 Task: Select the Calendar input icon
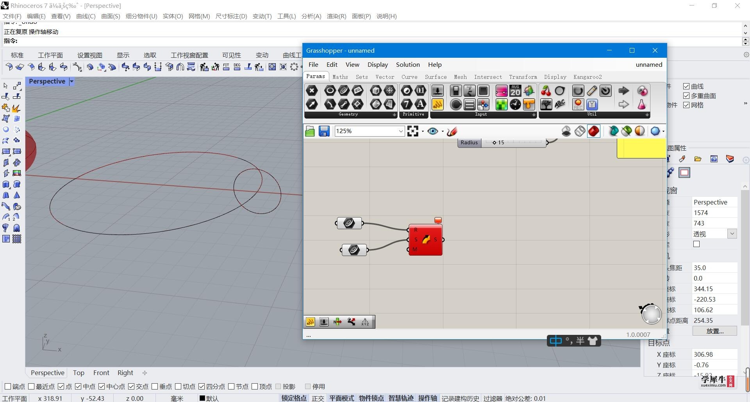515,91
